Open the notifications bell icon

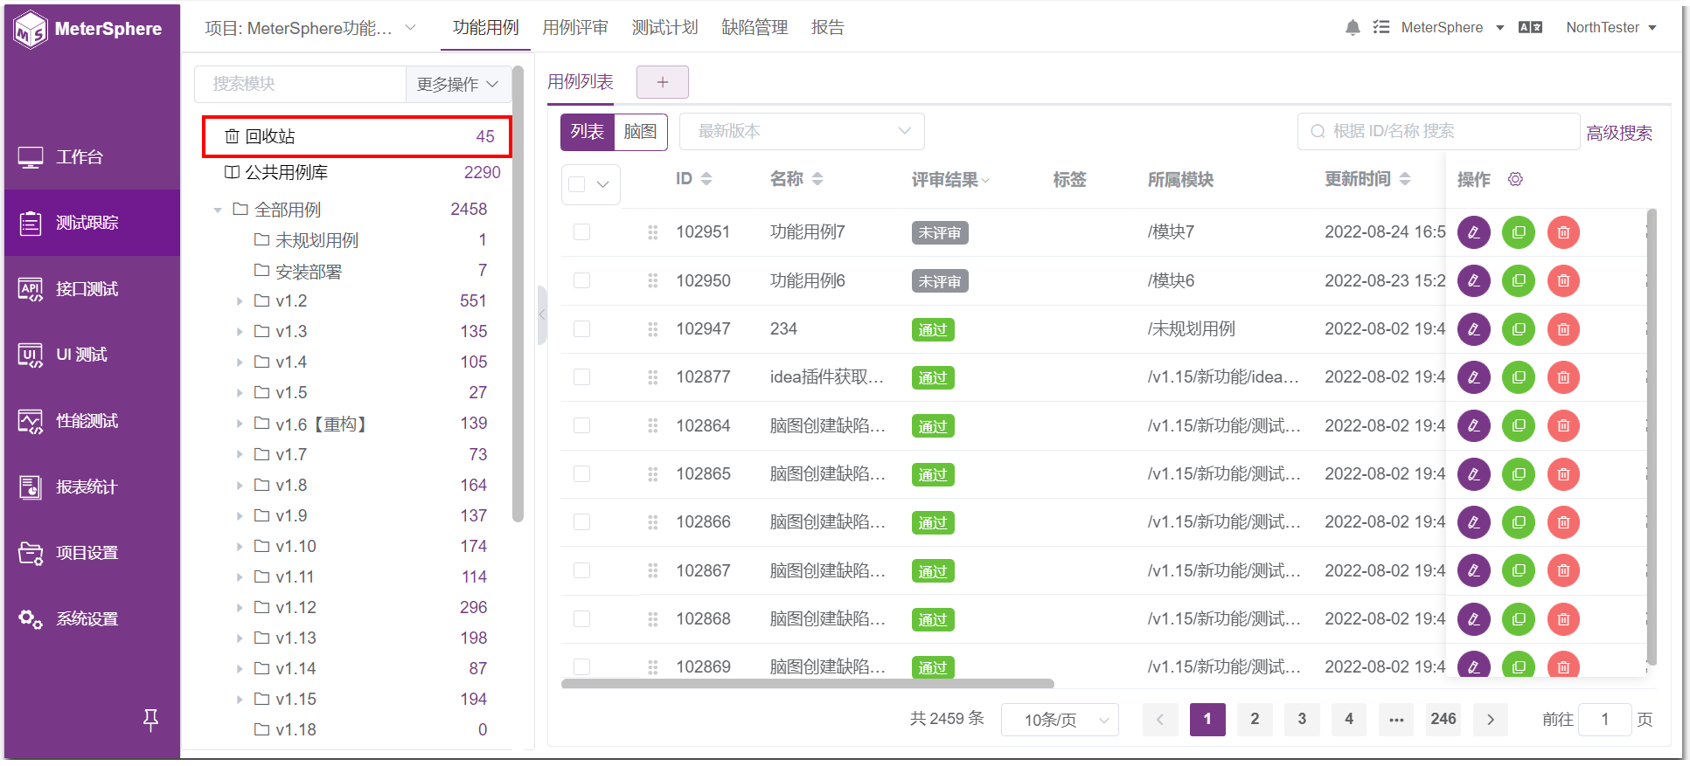(x=1353, y=27)
